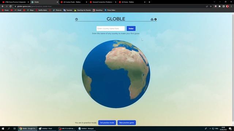234x131 pixels.
Task: Switch to OBS taskbar window
Action: point(67,128)
